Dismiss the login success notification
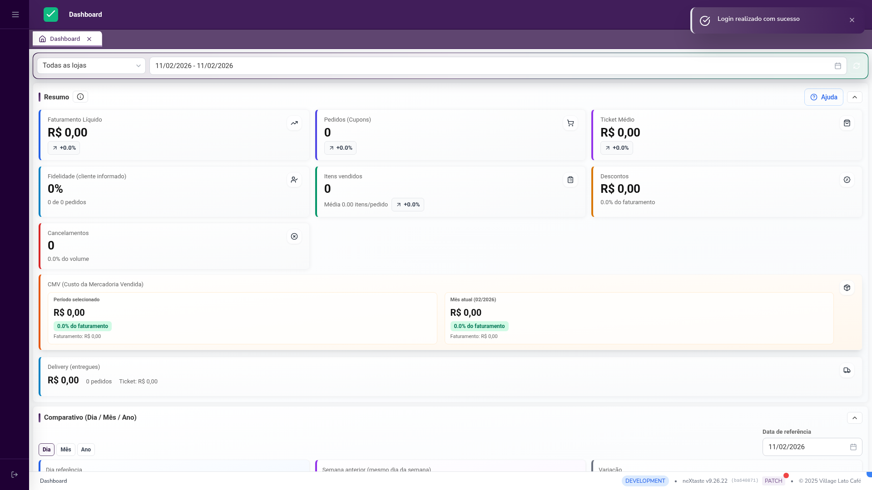This screenshot has width=872, height=490. (852, 20)
